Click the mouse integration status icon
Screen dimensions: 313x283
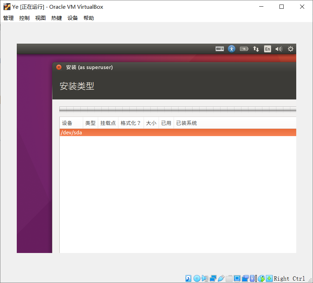click(261, 278)
